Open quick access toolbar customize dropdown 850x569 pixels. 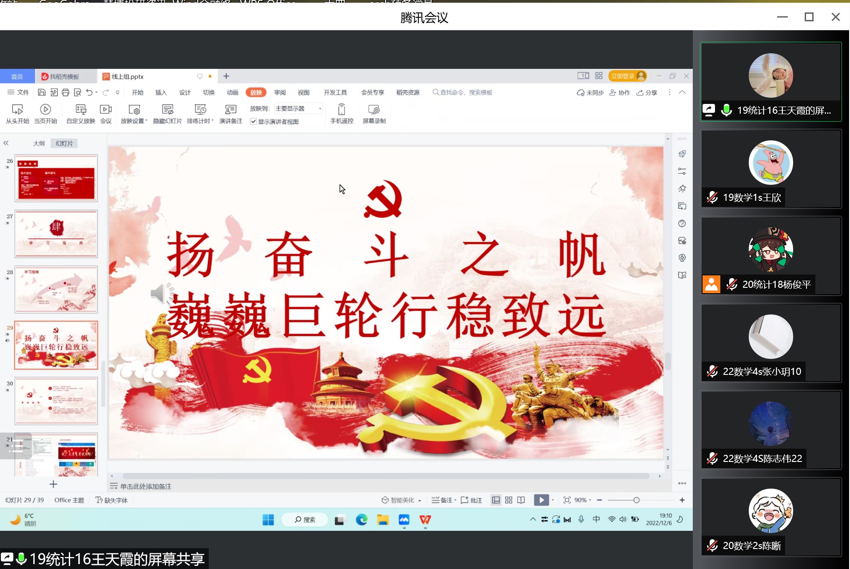pos(118,92)
